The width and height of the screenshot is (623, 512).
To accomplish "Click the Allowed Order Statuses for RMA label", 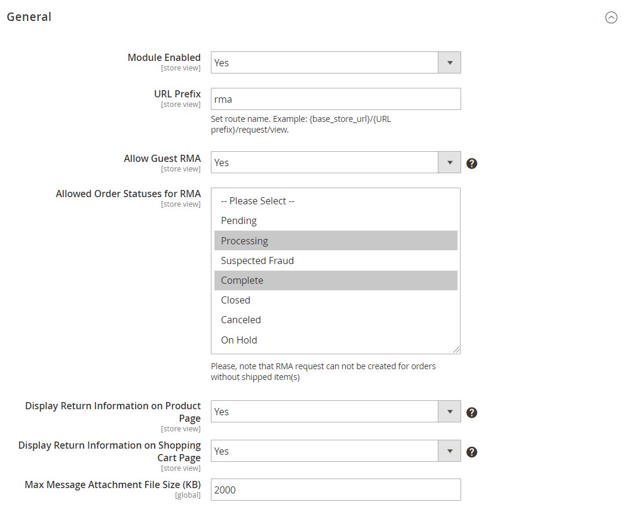I will (x=128, y=194).
